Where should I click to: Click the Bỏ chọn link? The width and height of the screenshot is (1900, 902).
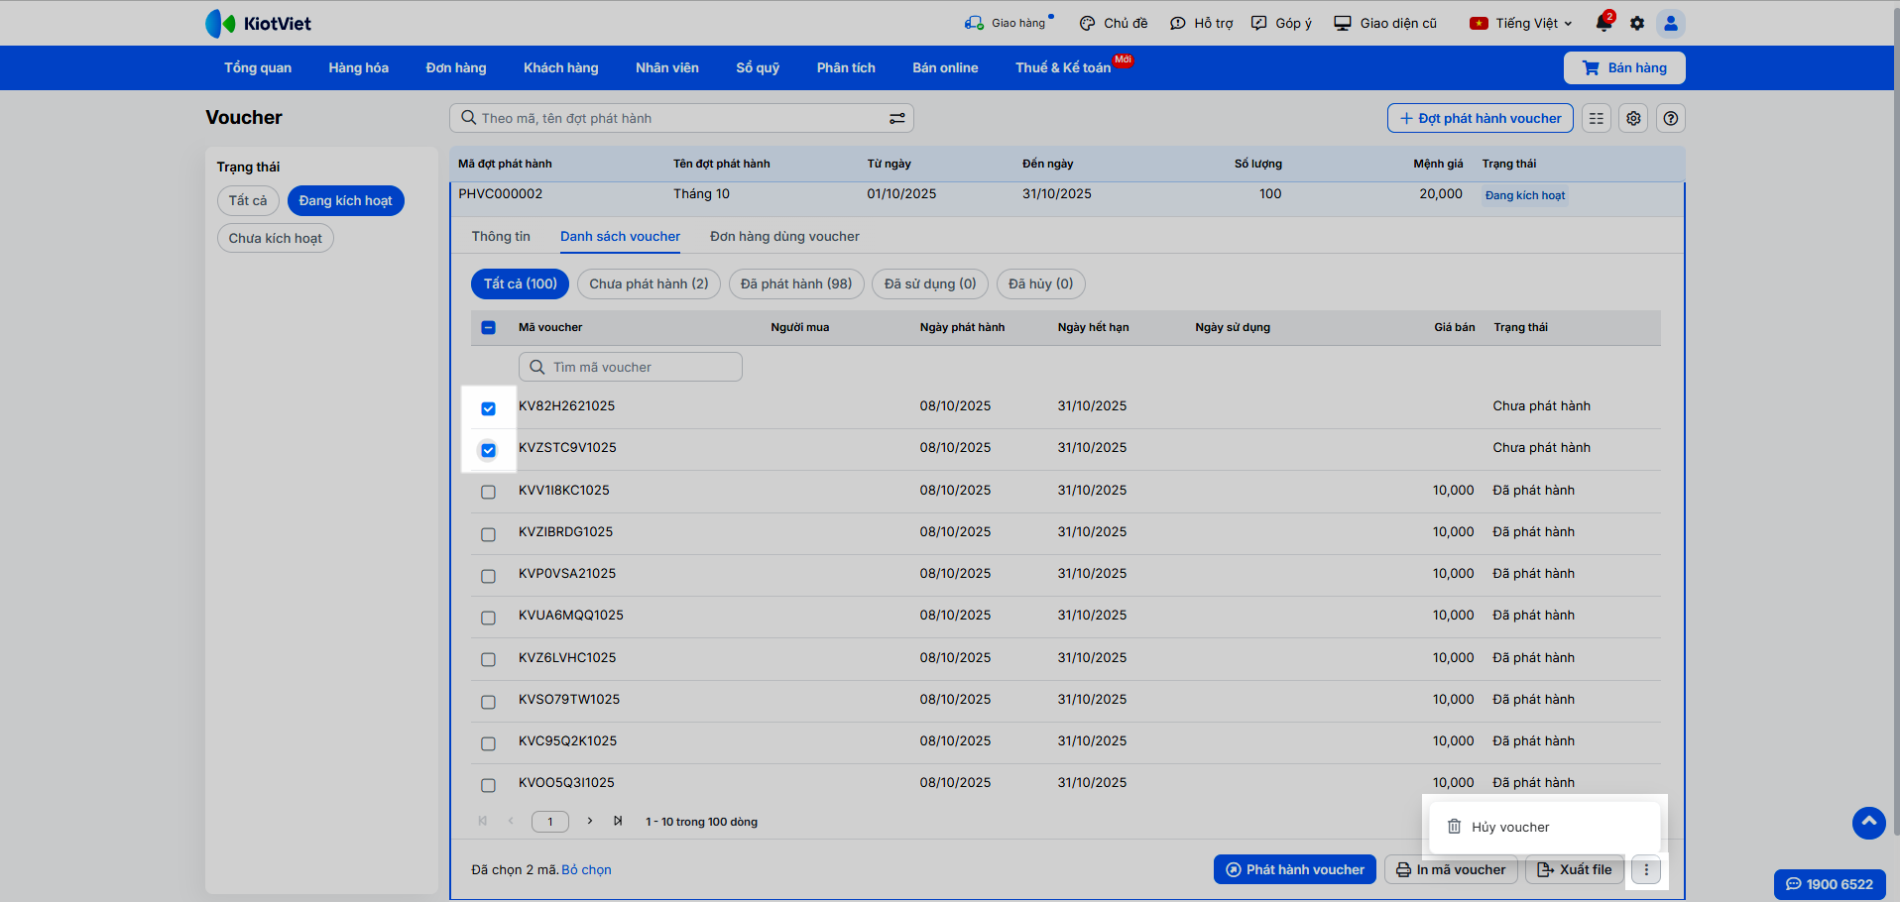586,869
